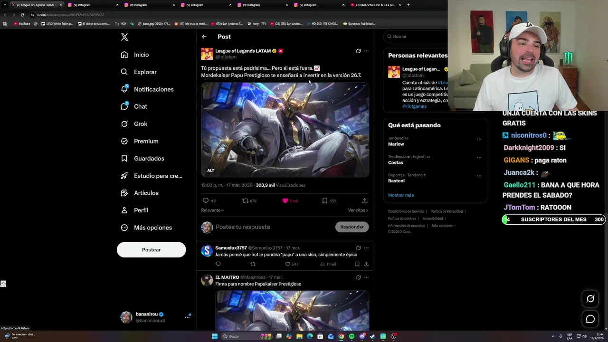Open Samuelux3757 profile avatar
608x342 pixels.
tap(207, 251)
